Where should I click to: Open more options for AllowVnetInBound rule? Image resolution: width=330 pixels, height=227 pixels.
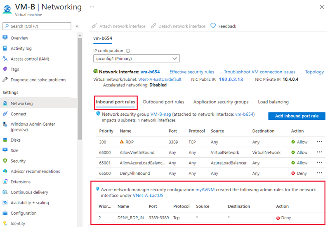pos(319,152)
